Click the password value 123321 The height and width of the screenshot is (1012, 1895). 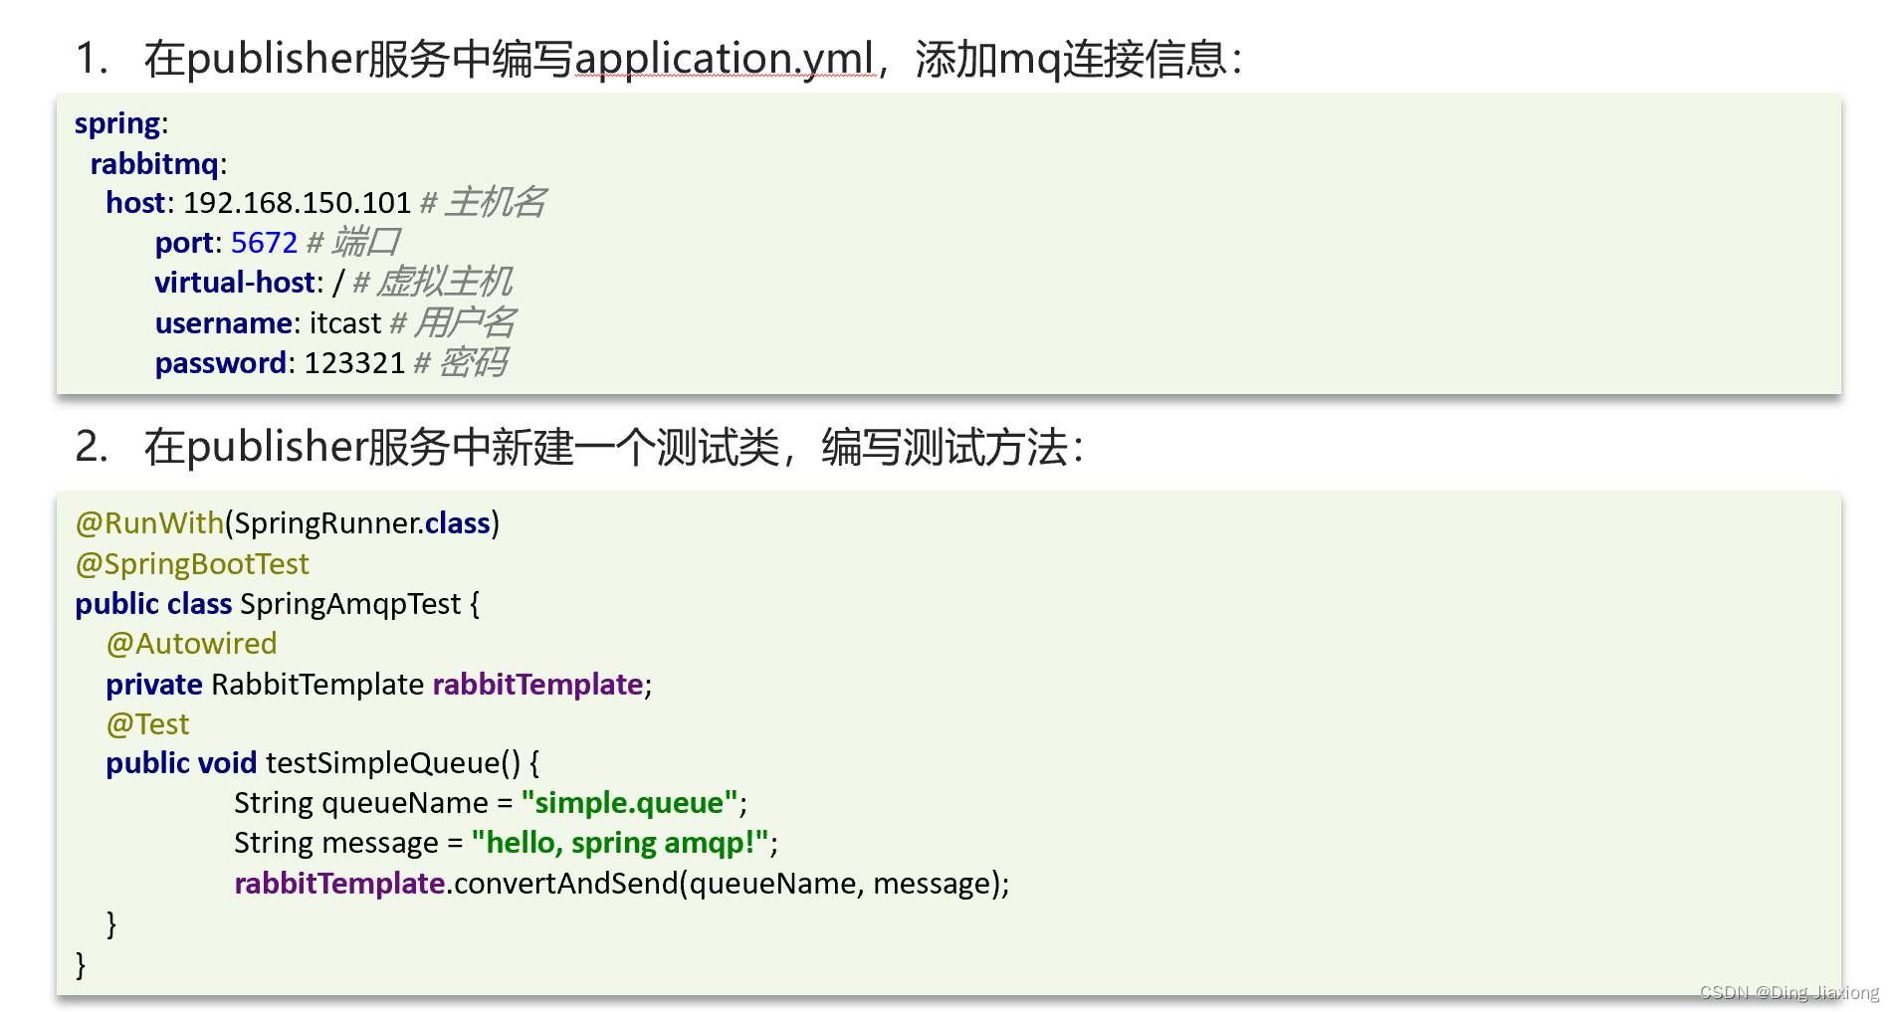pyautogui.click(x=354, y=363)
